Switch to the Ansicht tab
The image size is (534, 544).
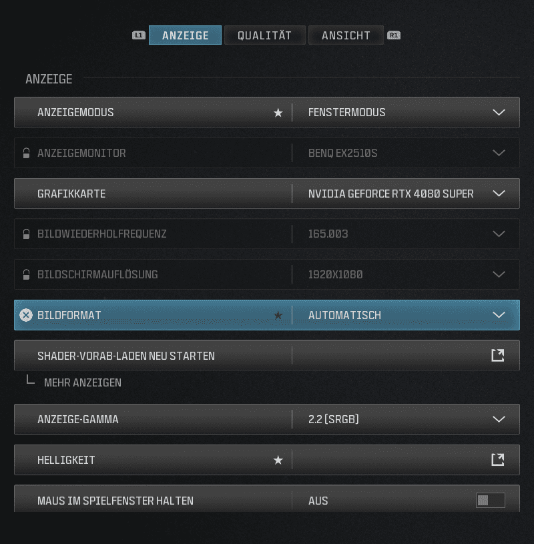tap(346, 35)
